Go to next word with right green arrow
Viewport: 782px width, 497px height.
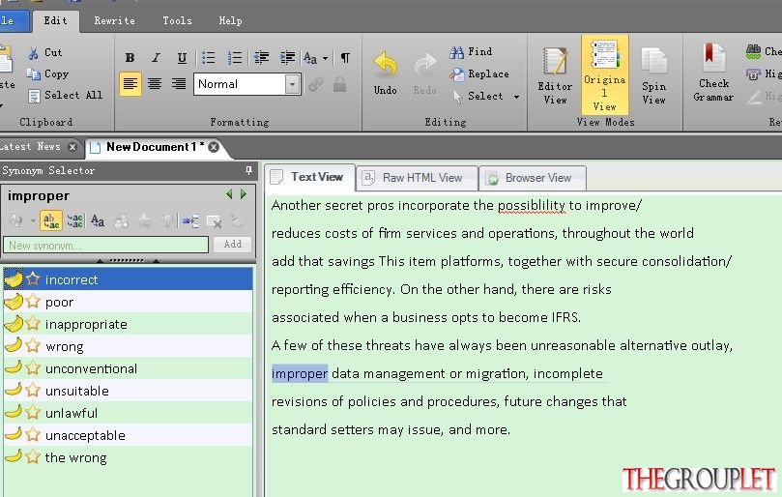coord(244,194)
